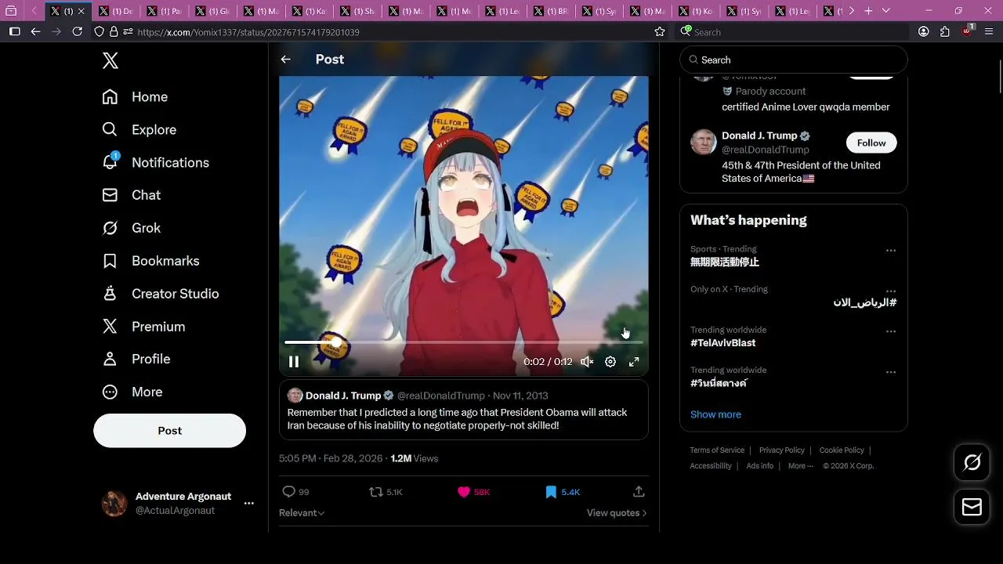Open Cookie Policy link
Image resolution: width=1003 pixels, height=564 pixels.
pyautogui.click(x=842, y=450)
